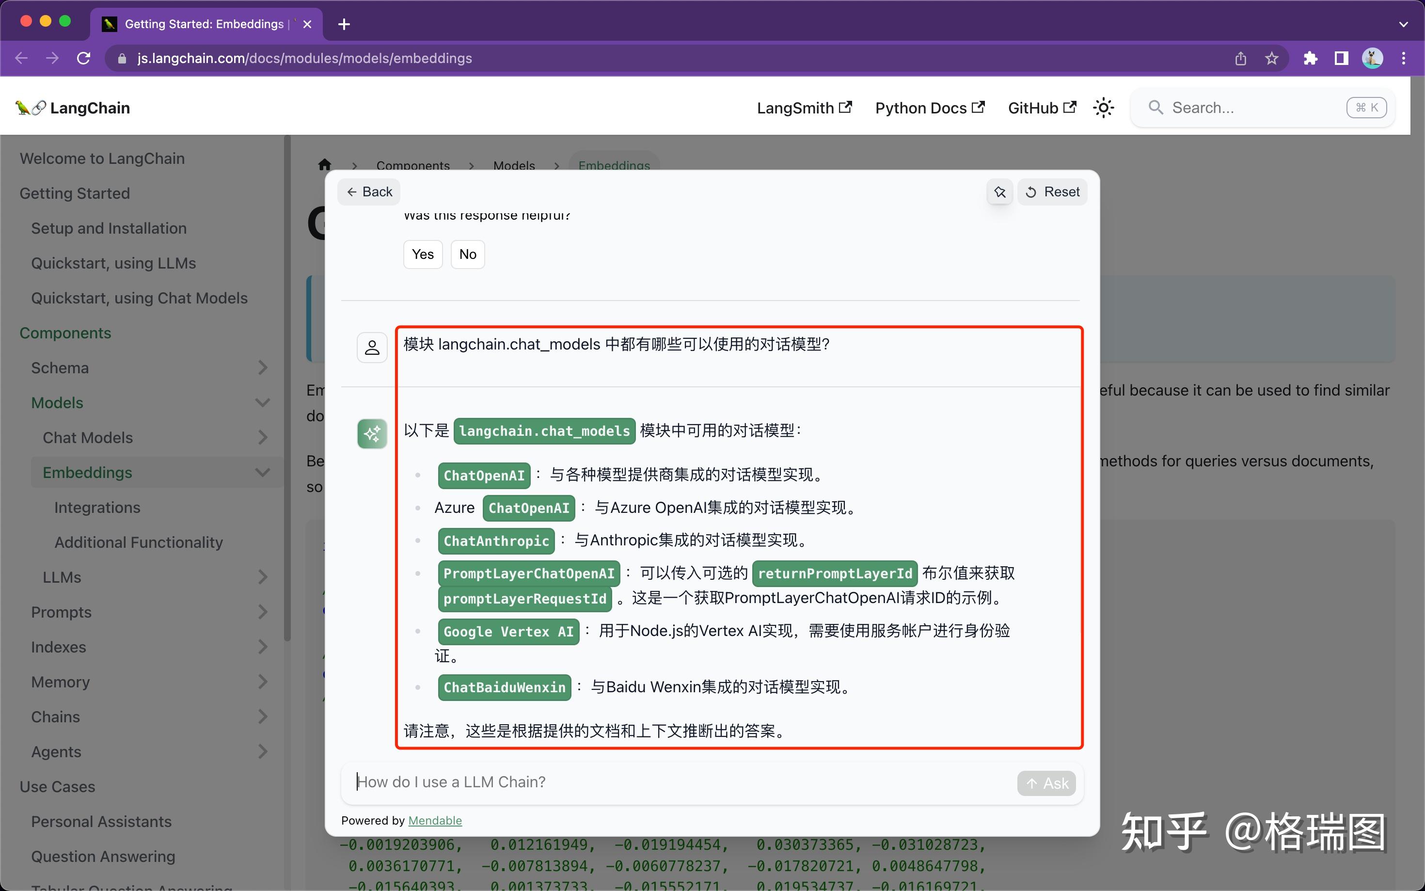1425x891 pixels.
Task: Open the Mendable link
Action: pos(435,820)
